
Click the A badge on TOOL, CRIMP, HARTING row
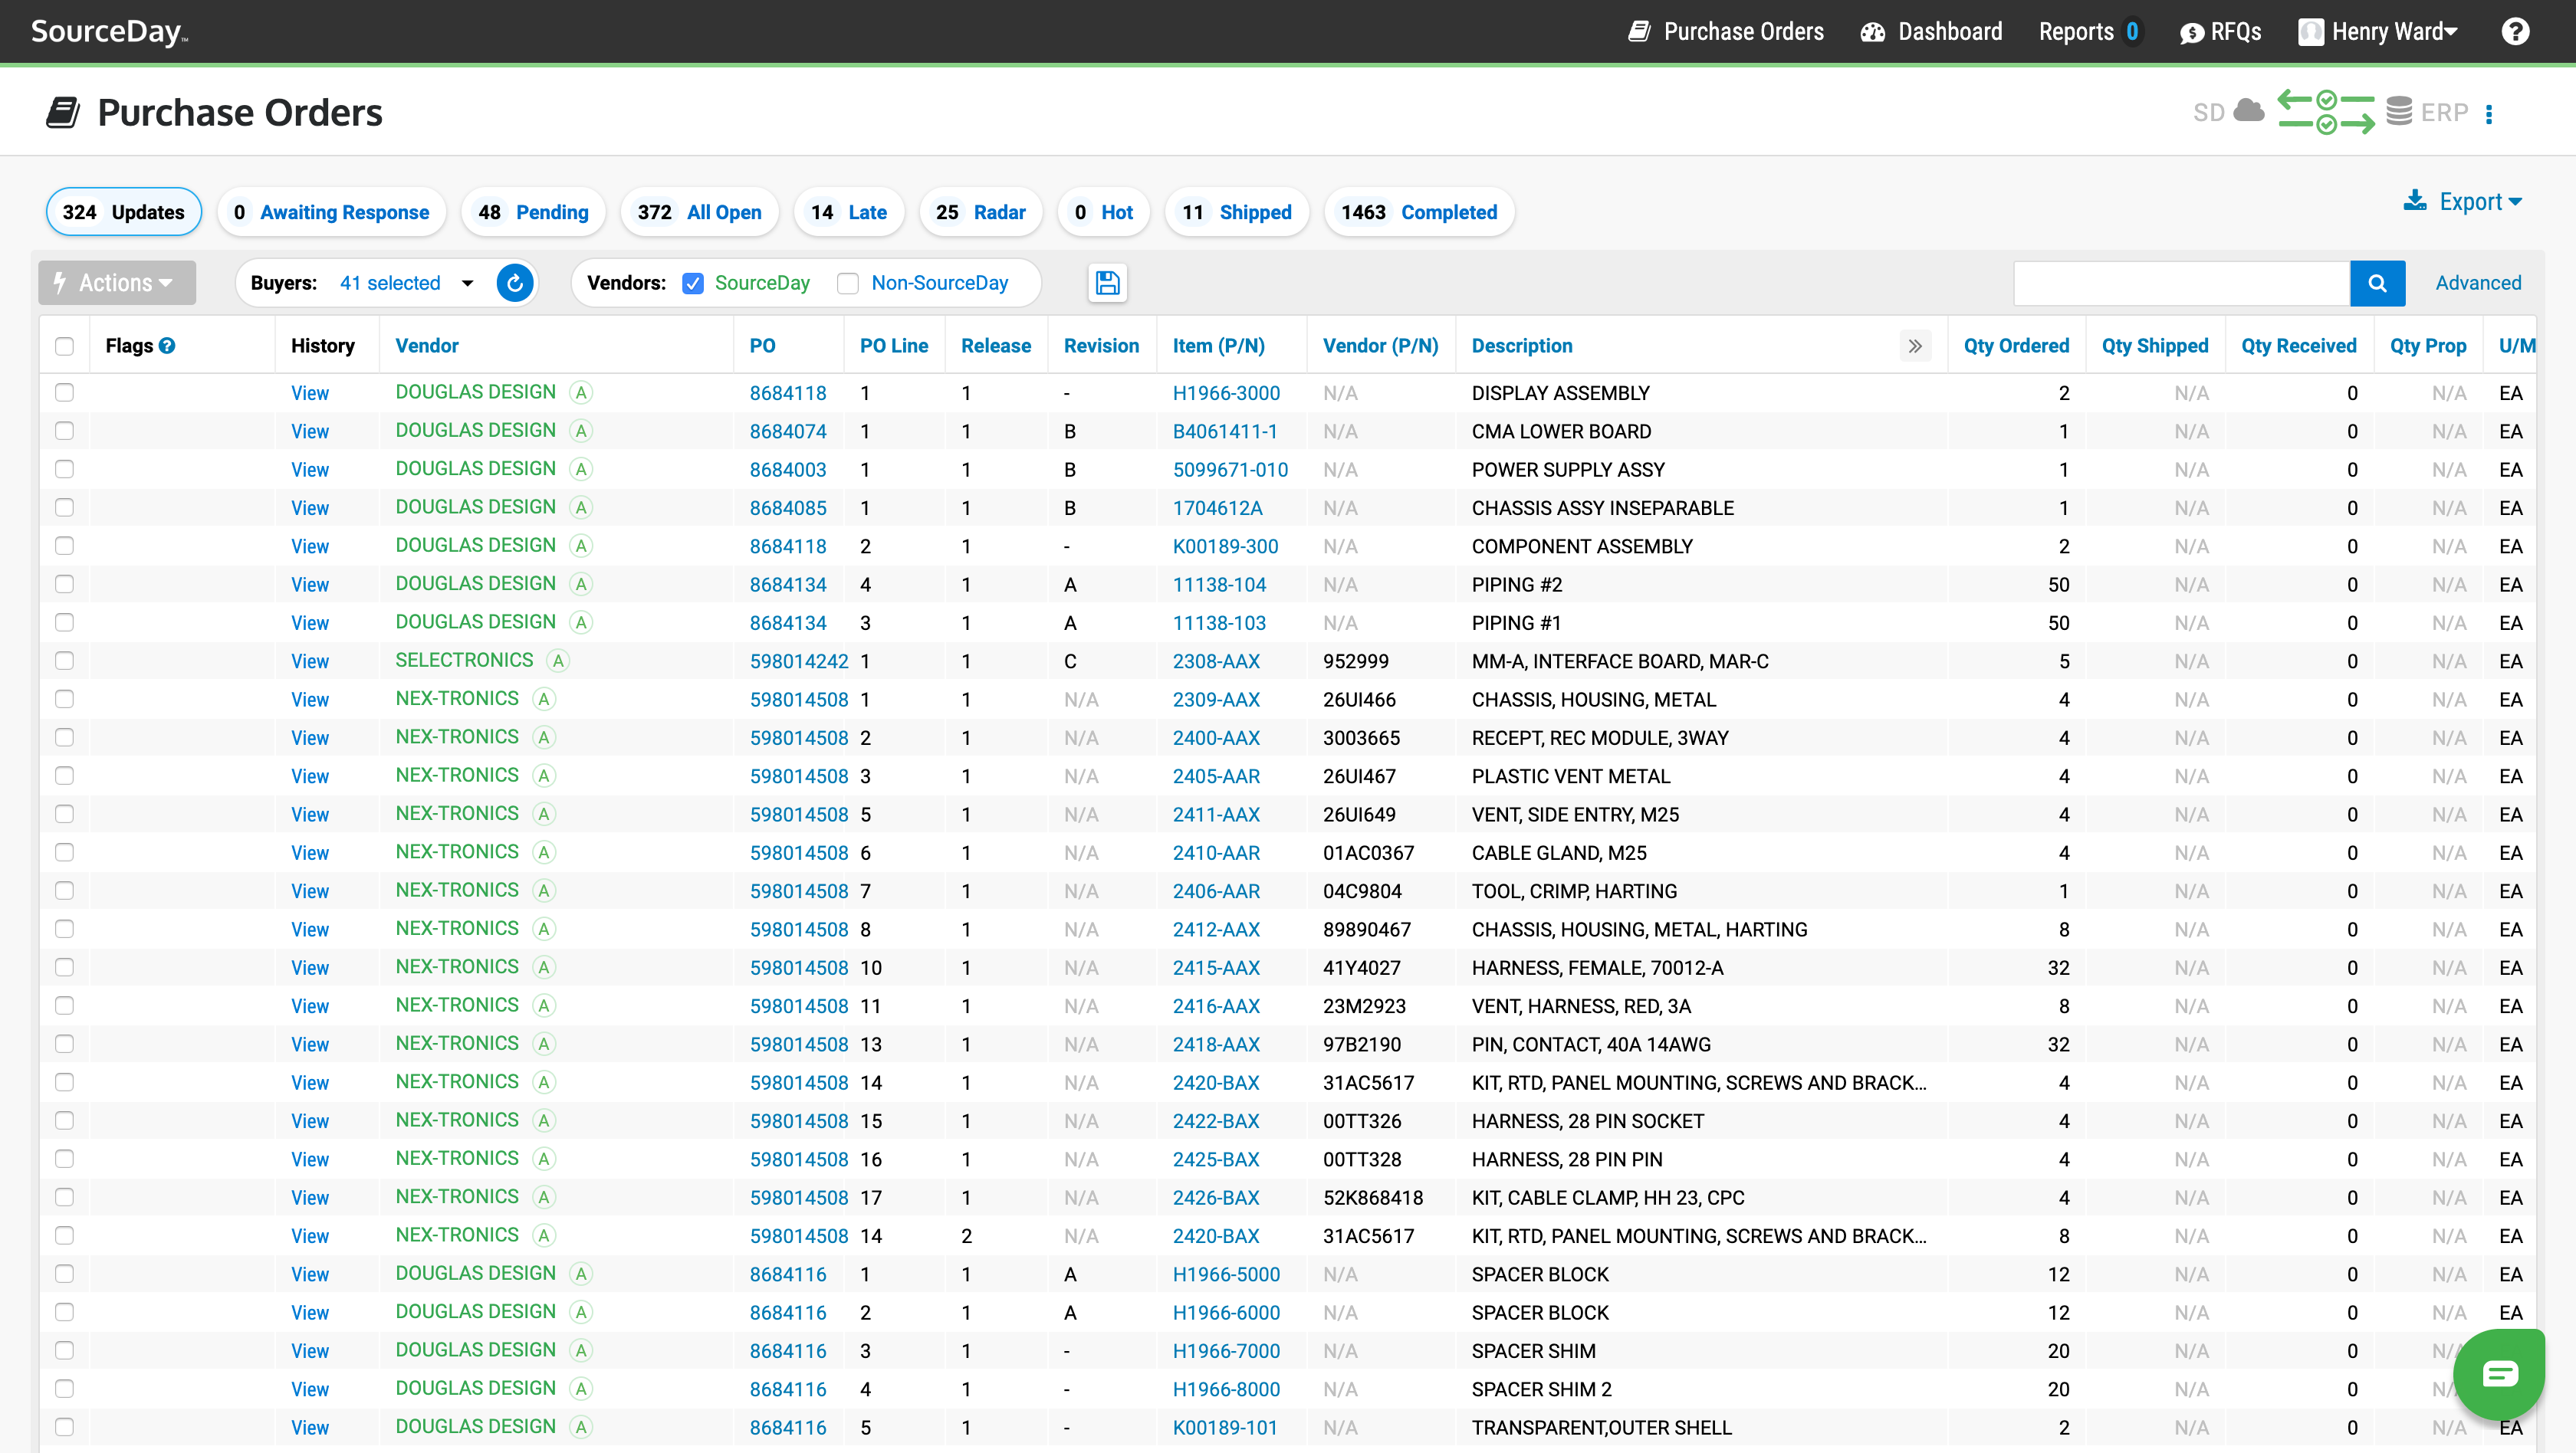(x=544, y=890)
